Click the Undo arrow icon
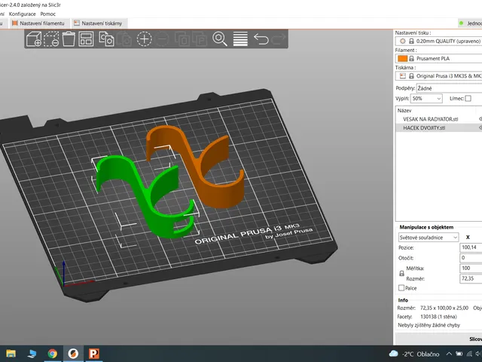The image size is (482, 362). (x=261, y=38)
